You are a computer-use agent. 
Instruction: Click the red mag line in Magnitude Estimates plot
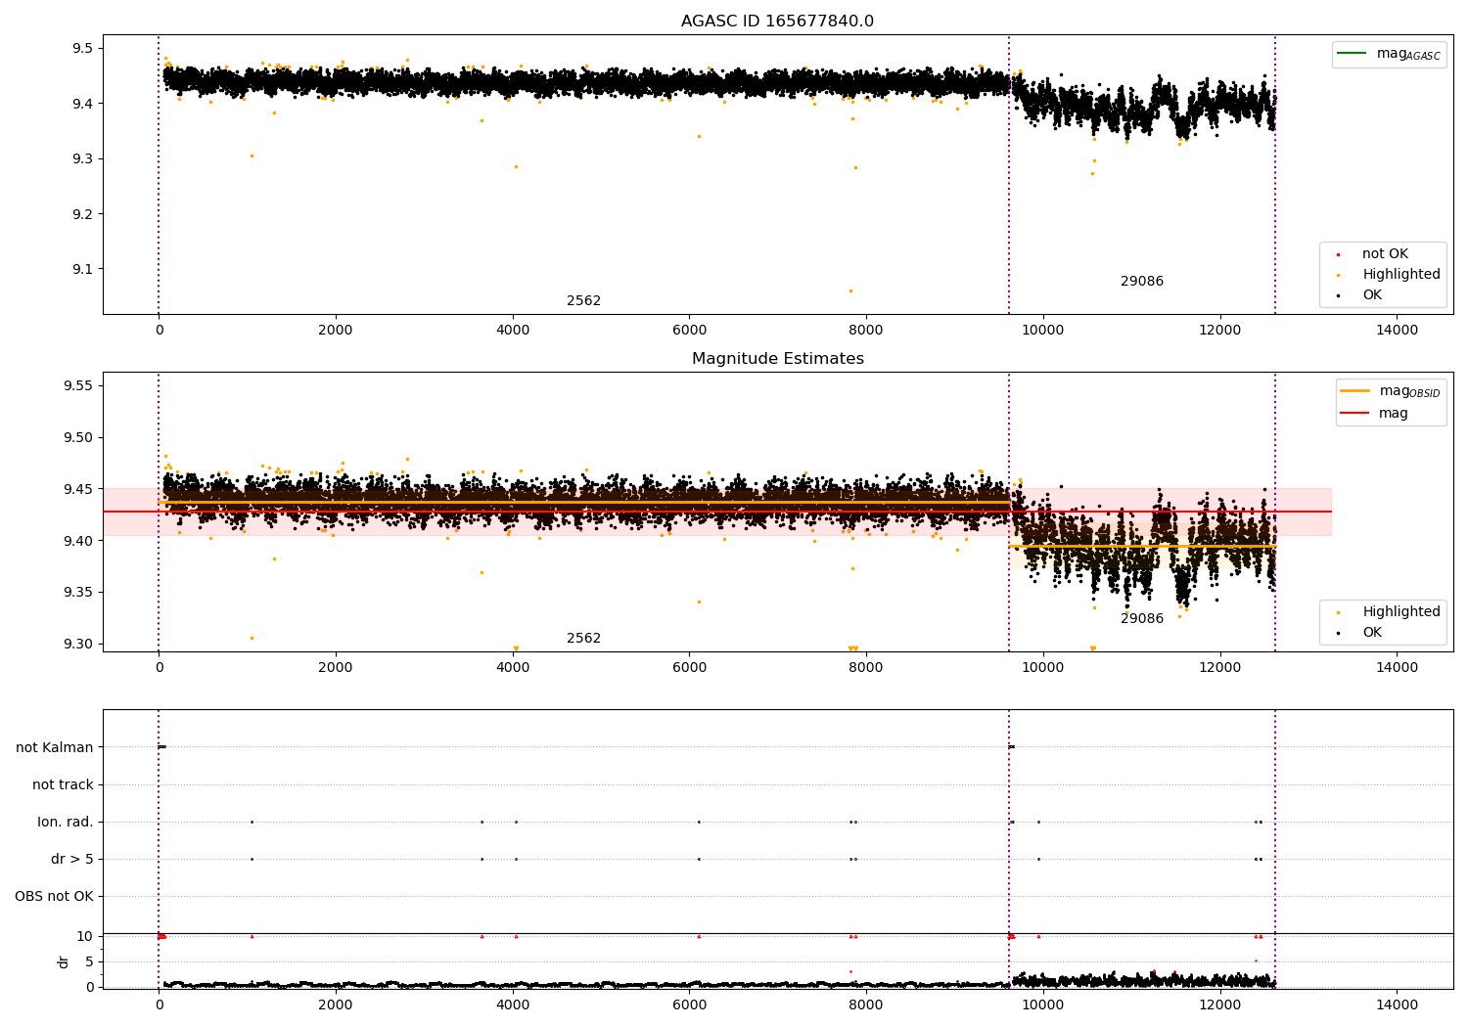(x=717, y=512)
